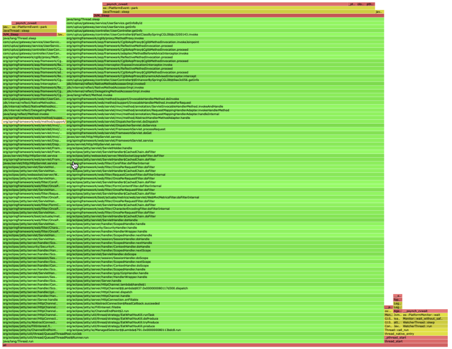The height and width of the screenshot is (349, 452).
Task: Select the ServletHandler.doScope frame
Action: [225, 254]
